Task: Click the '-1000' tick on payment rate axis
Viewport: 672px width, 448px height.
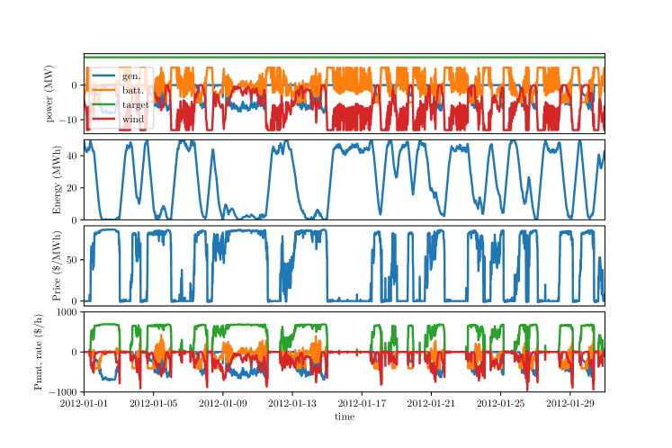Action: click(63, 392)
